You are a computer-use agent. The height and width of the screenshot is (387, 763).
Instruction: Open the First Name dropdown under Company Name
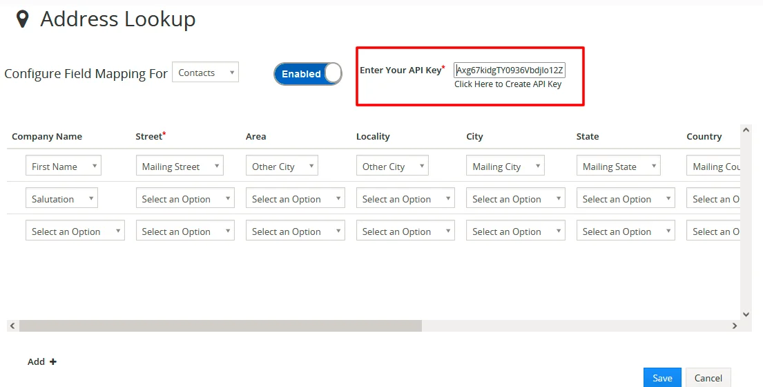[63, 167]
